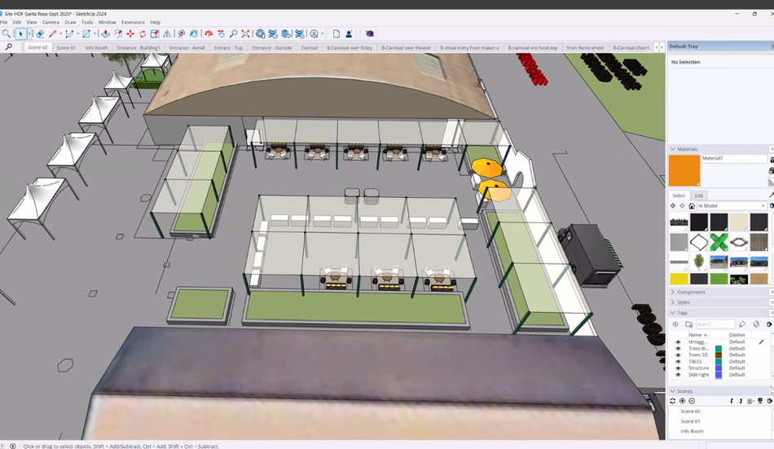774x449 pixels.
Task: Open the Extensions menu
Action: coord(133,22)
